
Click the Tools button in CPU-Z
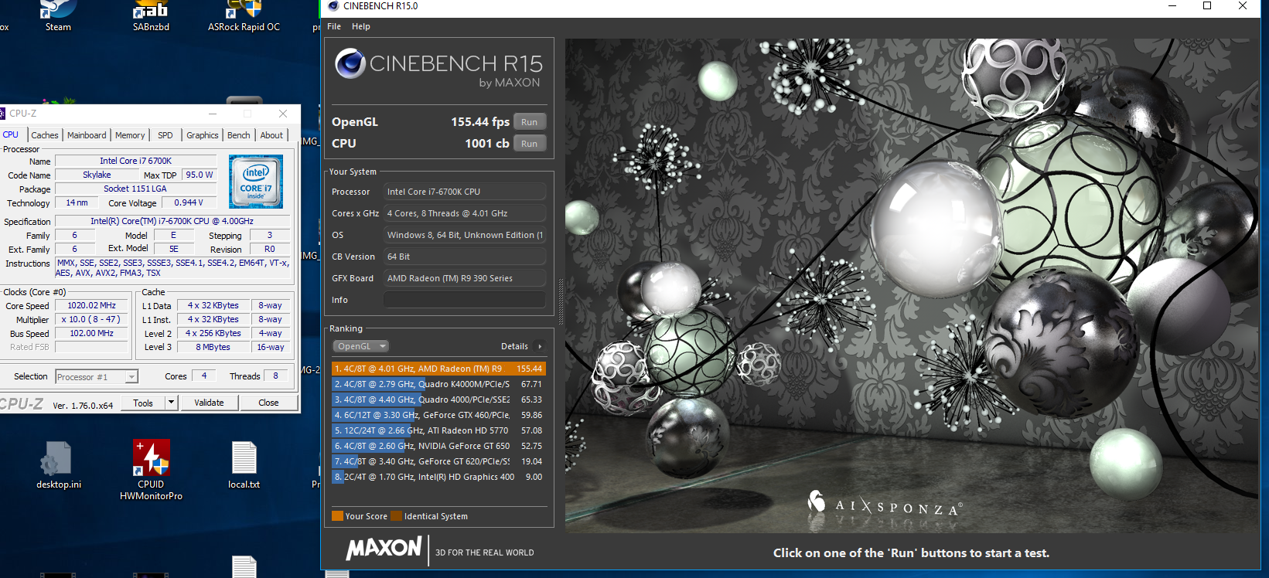point(143,403)
